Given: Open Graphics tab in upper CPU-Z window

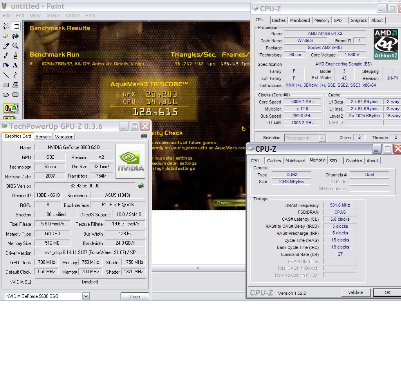Looking at the screenshot, I should coord(359,20).
